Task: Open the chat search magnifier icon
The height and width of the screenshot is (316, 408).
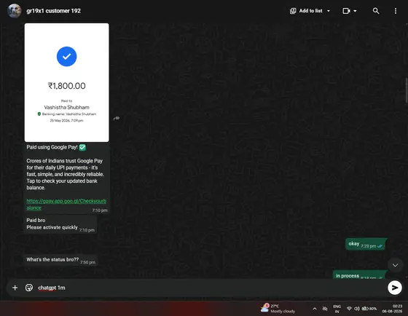Action: 375,11
